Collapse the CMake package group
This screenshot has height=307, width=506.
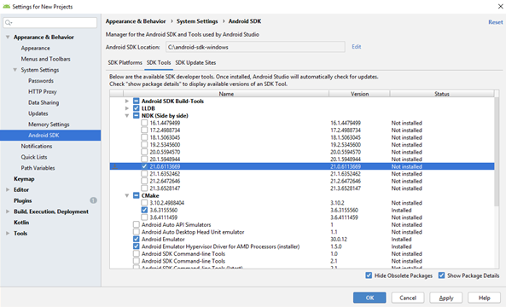(127, 195)
